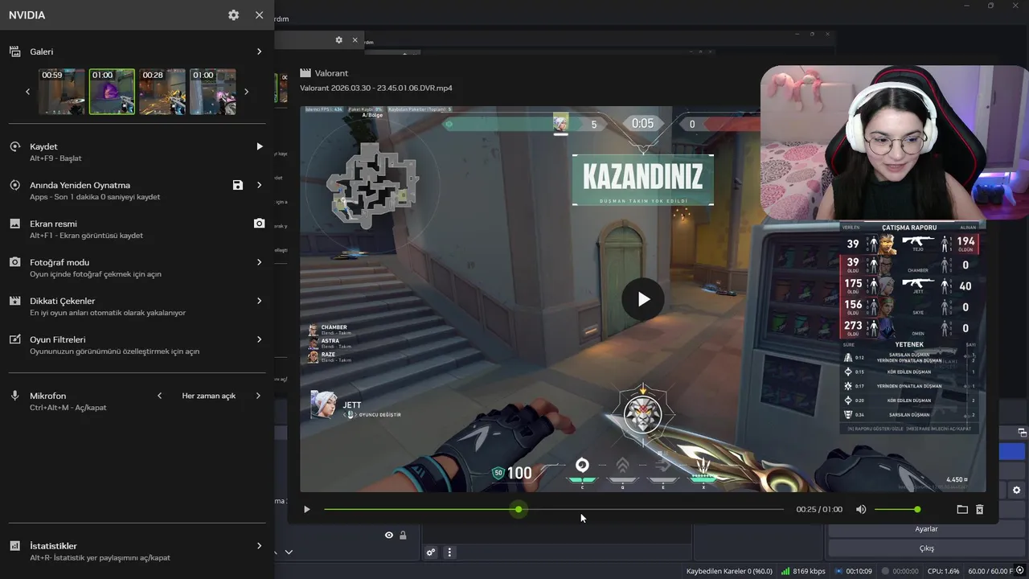Click the Anında Yeniden Oynatma icon
Image resolution: width=1029 pixels, height=579 pixels.
pyautogui.click(x=14, y=185)
